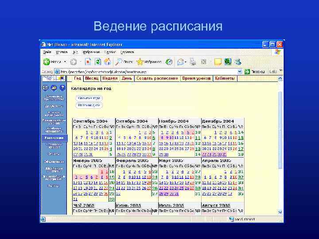This screenshot has width=319, height=239.
Task: Click the round people icon in sidebar
Action: pos(54,88)
